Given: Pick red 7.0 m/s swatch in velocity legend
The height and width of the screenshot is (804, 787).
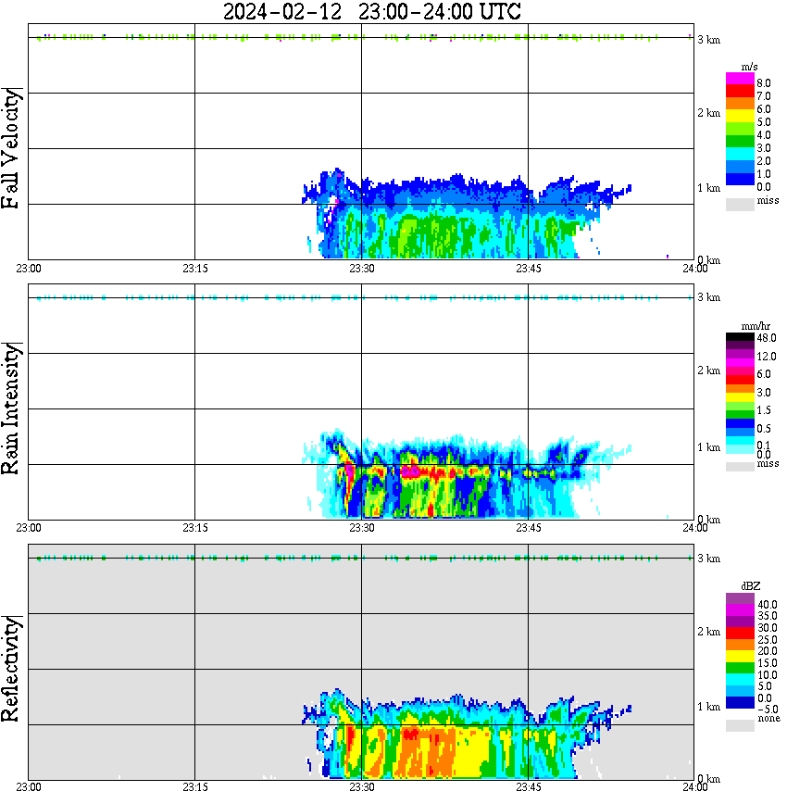Looking at the screenshot, I should point(740,91).
